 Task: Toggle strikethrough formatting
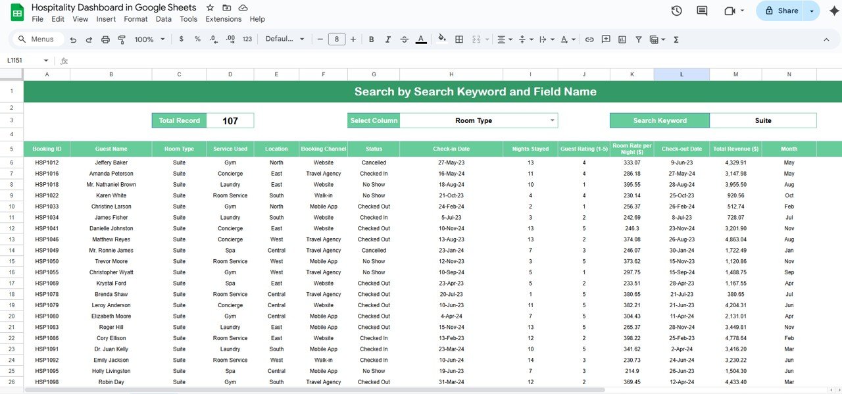pos(405,39)
